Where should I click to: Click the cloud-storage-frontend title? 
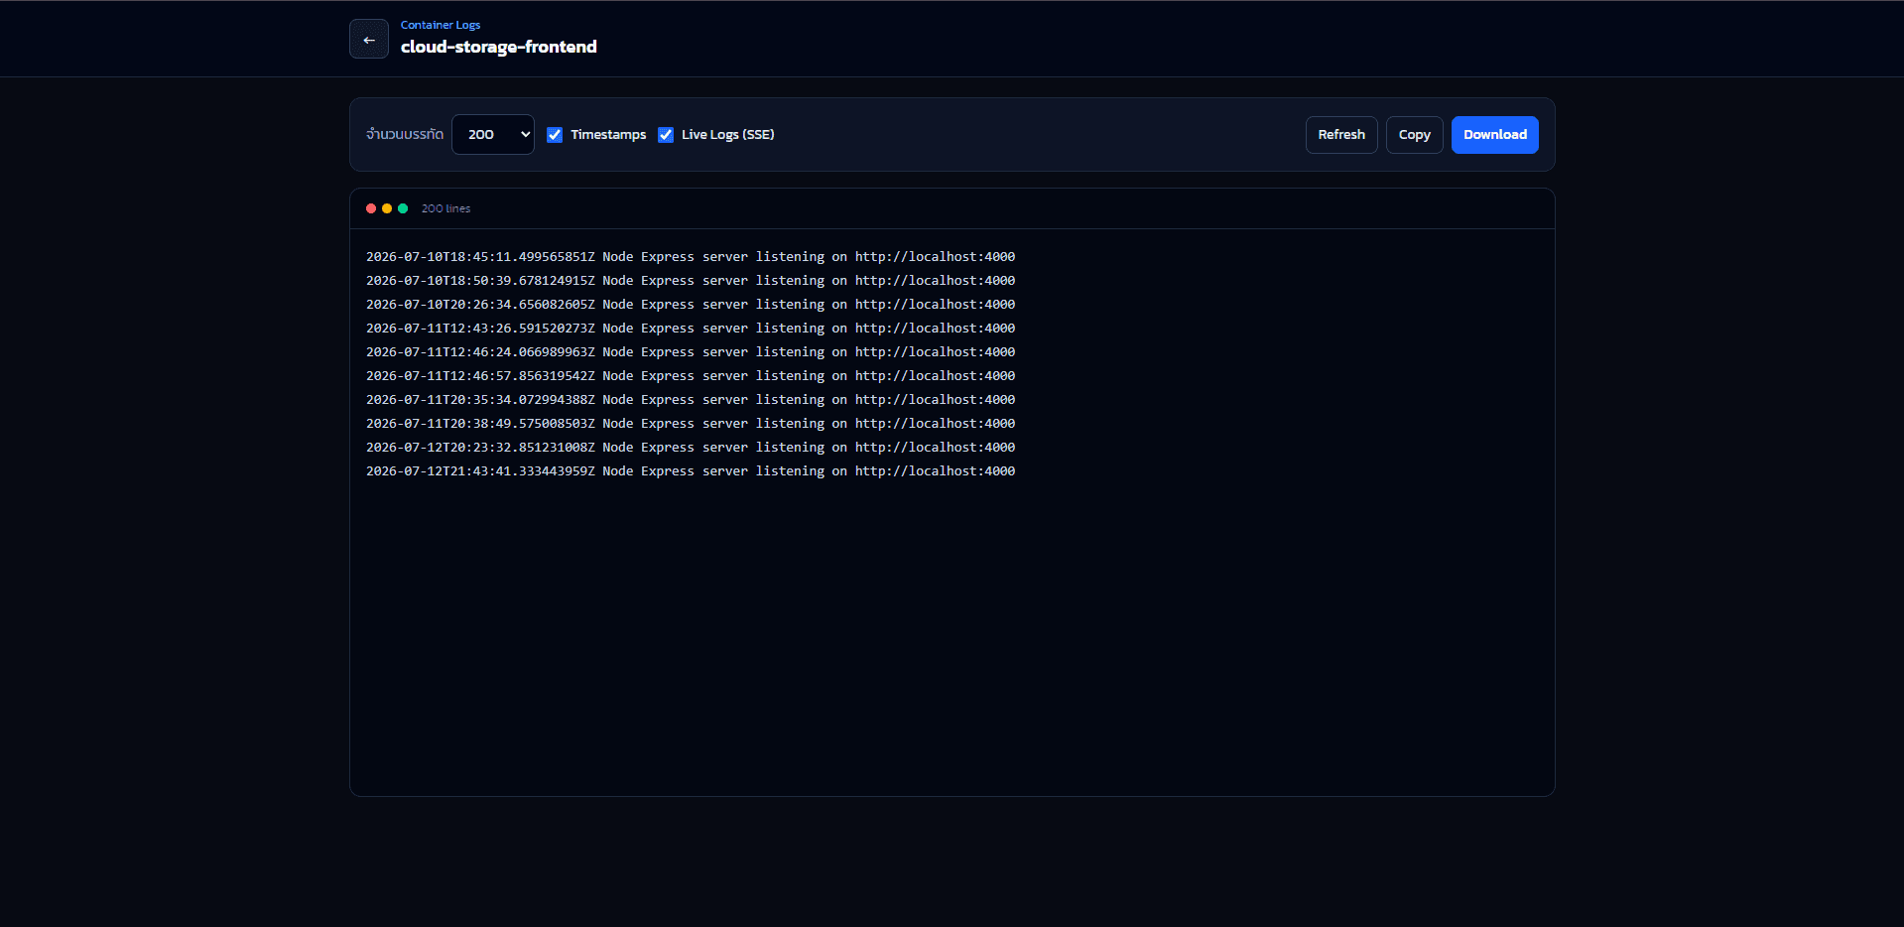tap(499, 47)
